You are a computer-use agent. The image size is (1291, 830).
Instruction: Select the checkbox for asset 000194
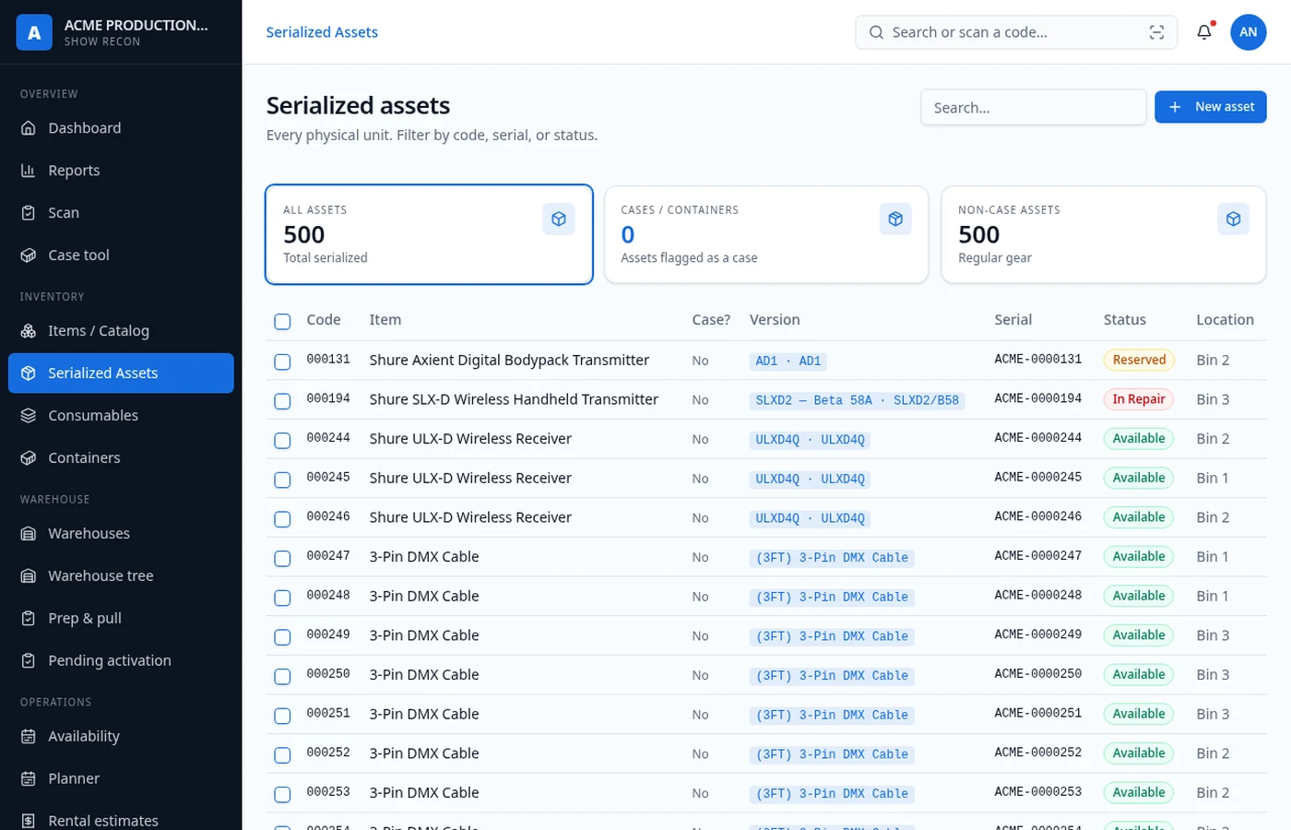(282, 401)
